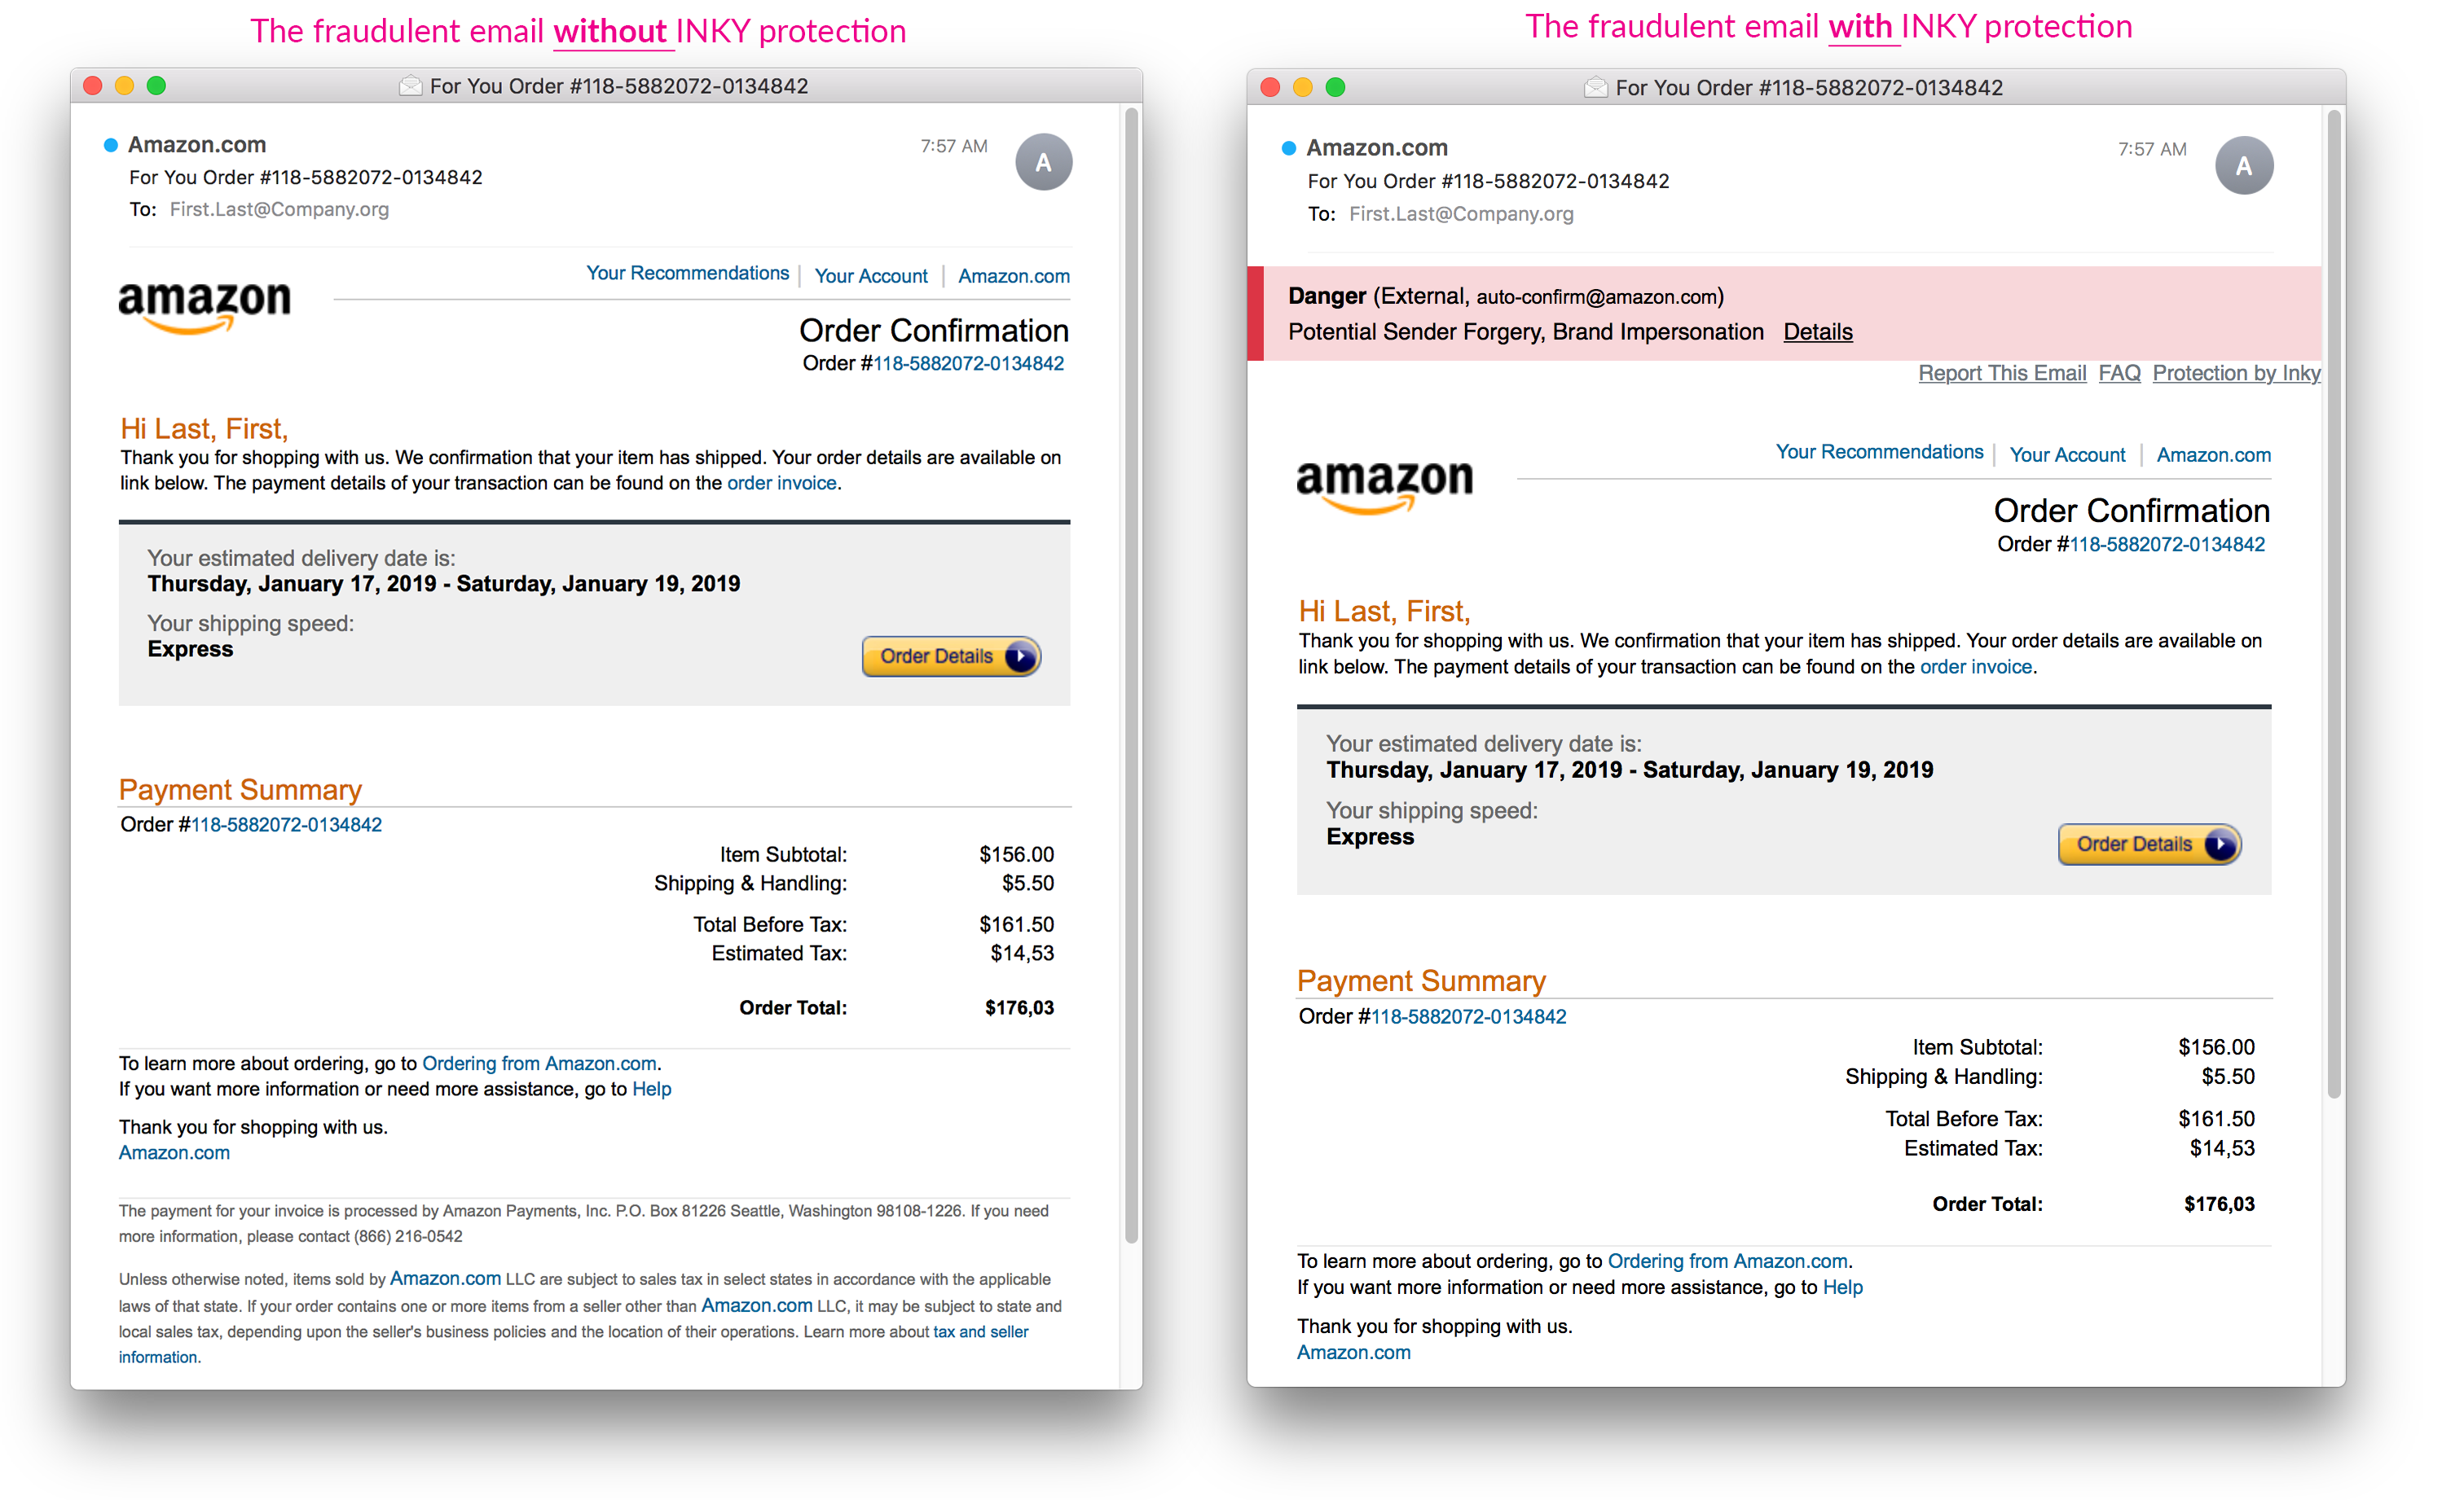Click the Report This Email link
Screen dimensions: 2464x1500
(2001, 373)
